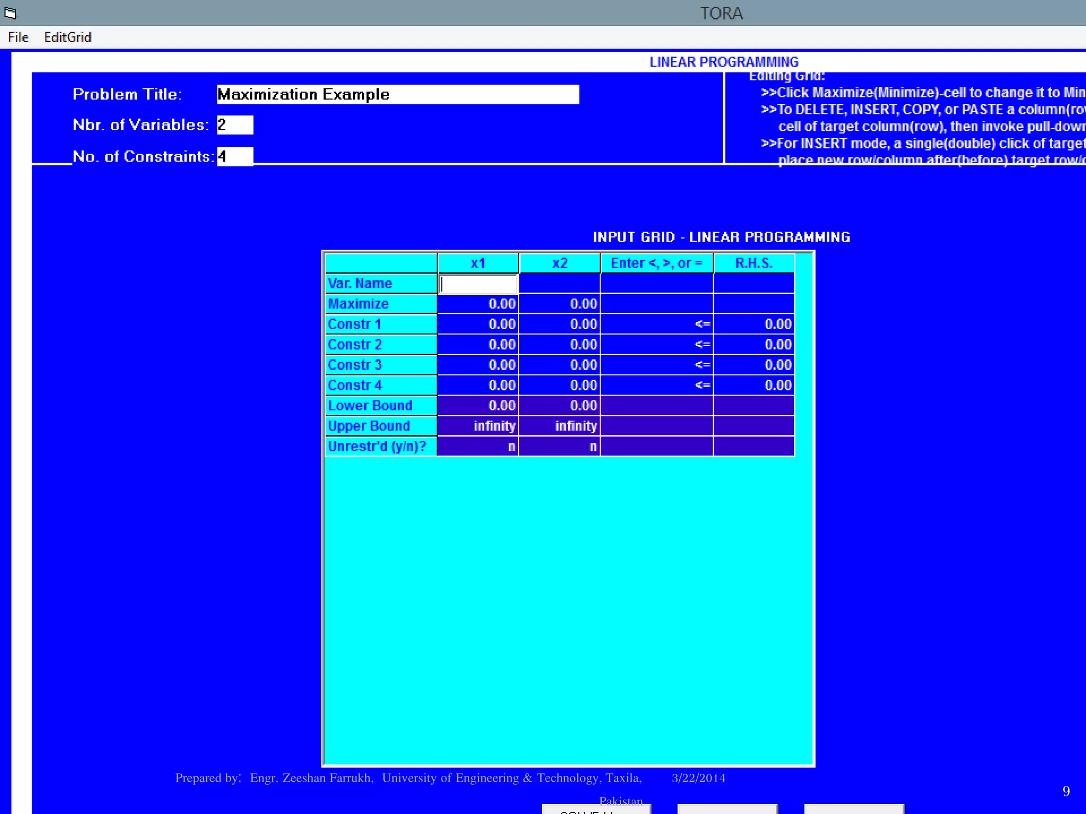The image size is (1086, 814).
Task: Focus the Nbr. of Variables field
Action: (x=235, y=125)
